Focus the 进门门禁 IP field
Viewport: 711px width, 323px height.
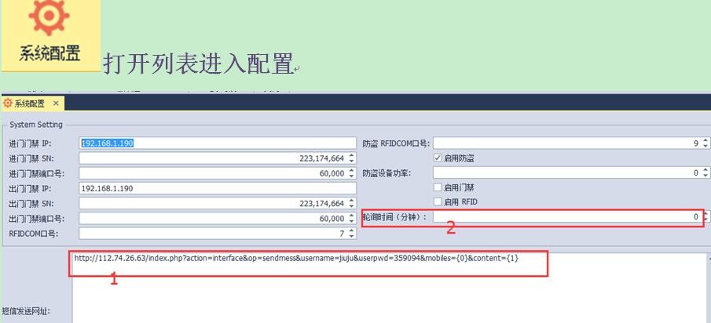pos(218,143)
